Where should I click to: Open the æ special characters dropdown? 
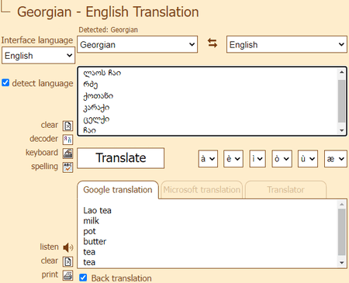[x=336, y=159]
